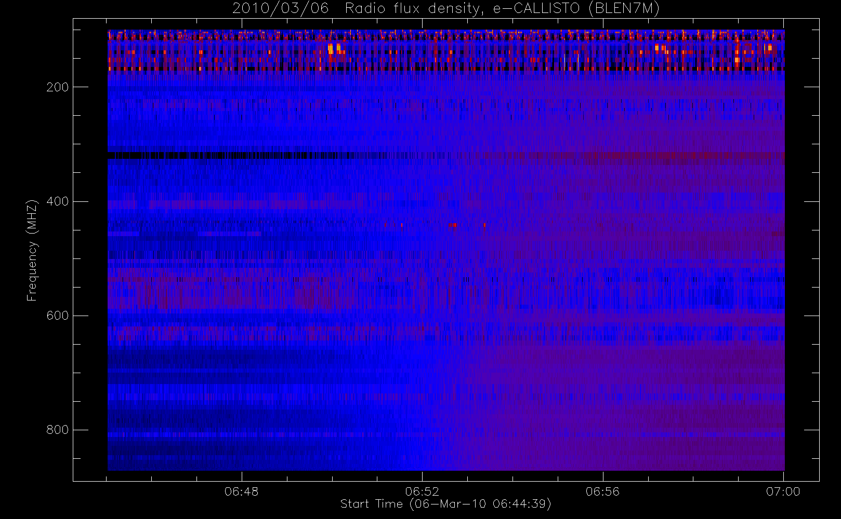The image size is (841, 519).
Task: Click the 'Start Time (06-Mar-10 06:44:39)' label
Action: tap(446, 504)
